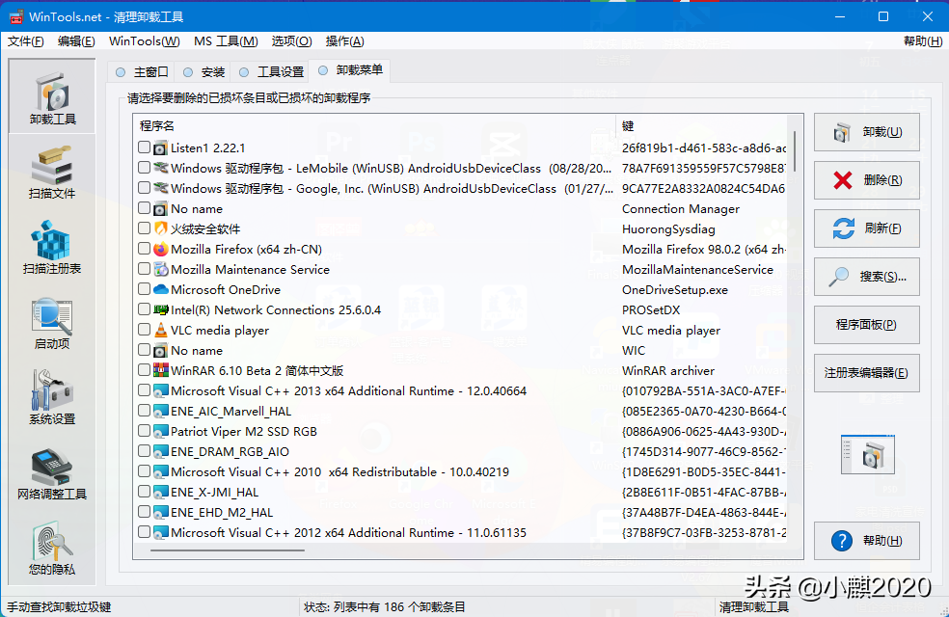
Task: Open the 编辑(E) menu
Action: tap(76, 41)
